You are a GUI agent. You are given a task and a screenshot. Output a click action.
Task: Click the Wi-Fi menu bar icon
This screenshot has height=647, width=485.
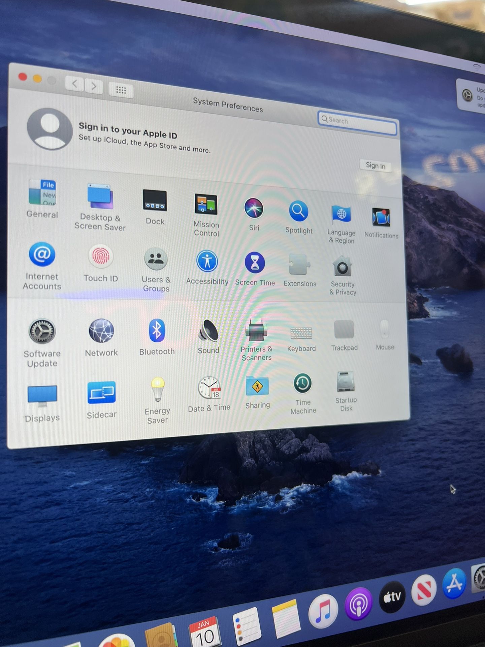coord(476,67)
